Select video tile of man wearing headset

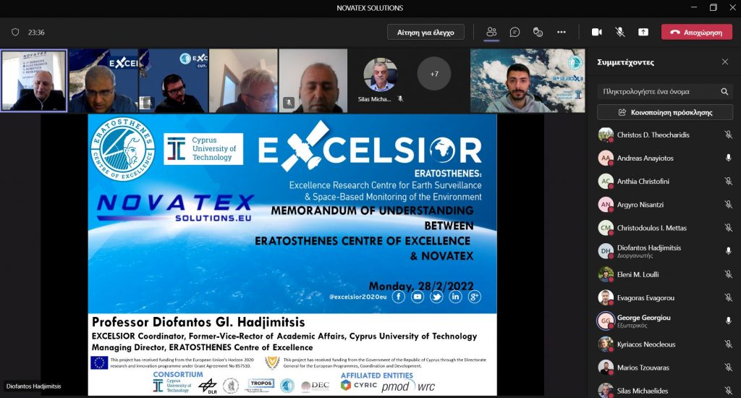[x=174, y=81]
